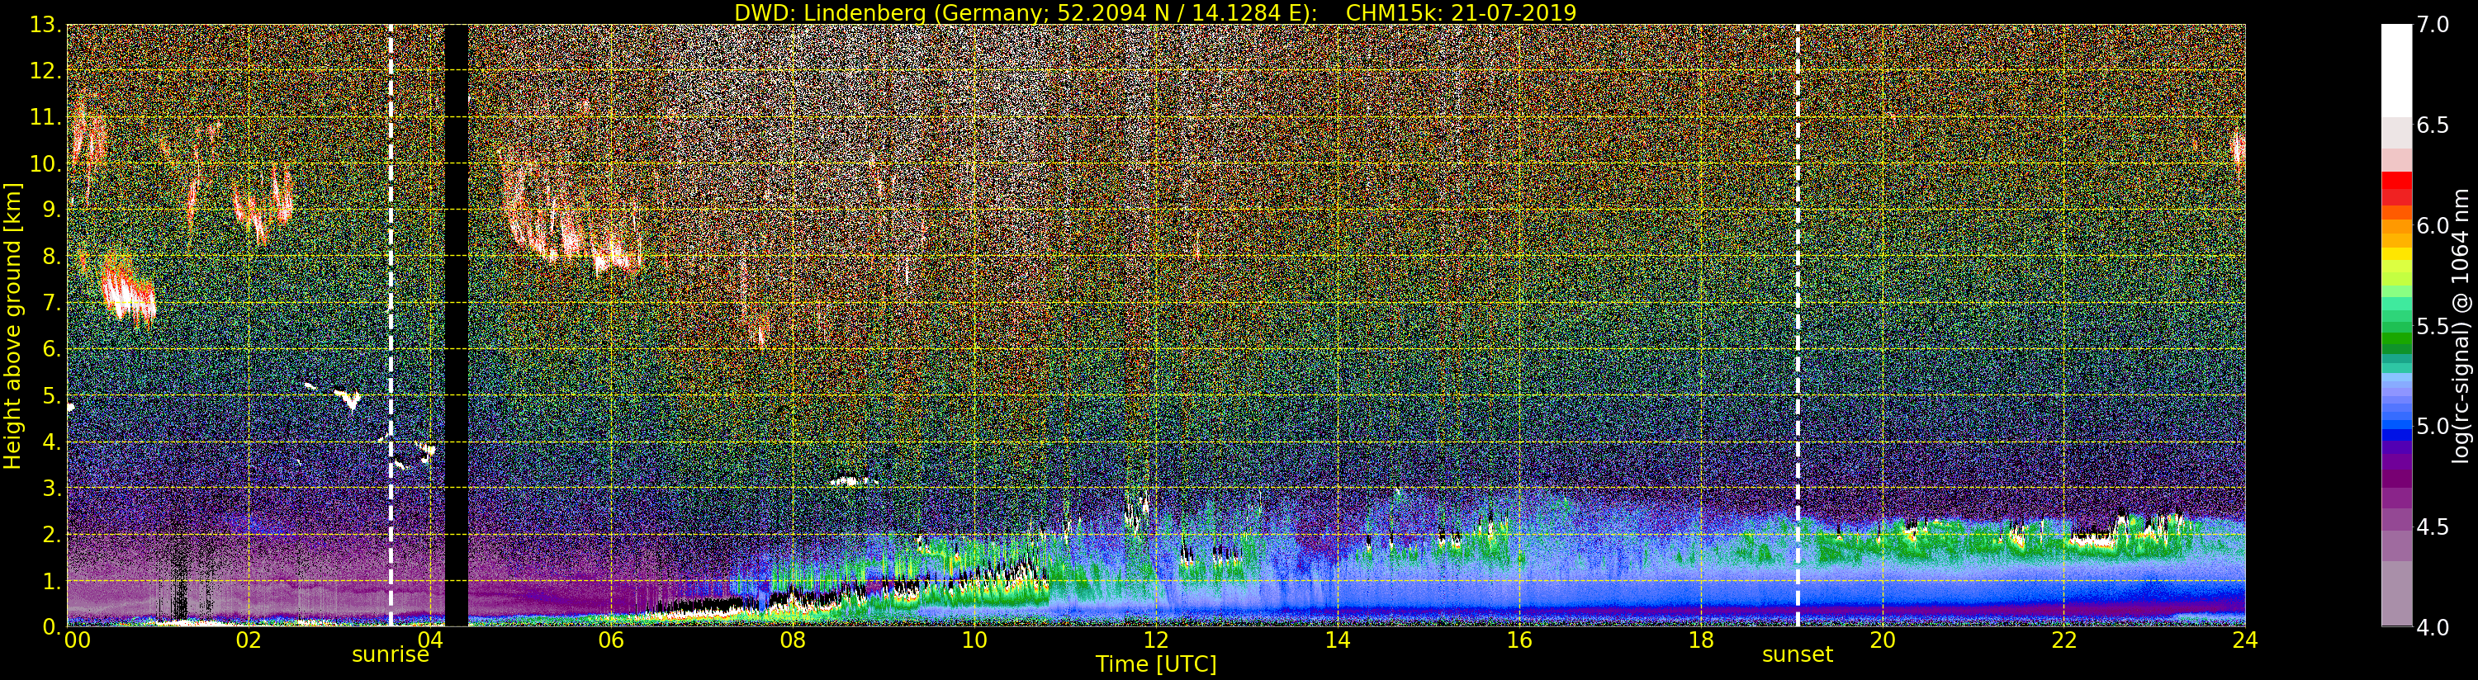Click the white sunrise dashed line marker
The image size is (2478, 680).
pos(391,325)
